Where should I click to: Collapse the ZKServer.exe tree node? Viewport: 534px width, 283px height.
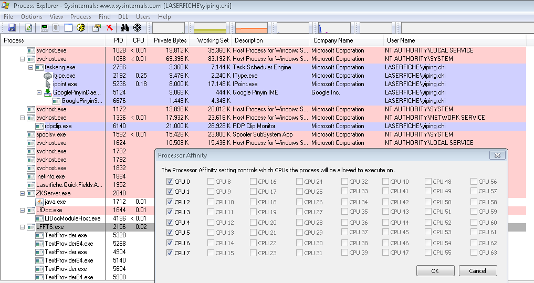[23, 193]
